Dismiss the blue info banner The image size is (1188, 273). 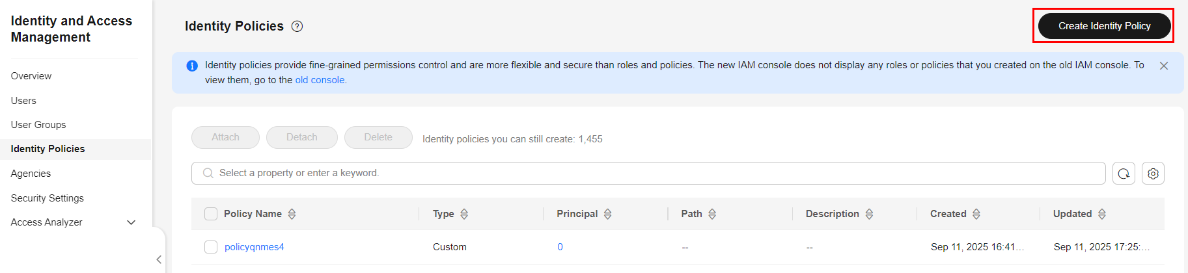click(x=1164, y=66)
